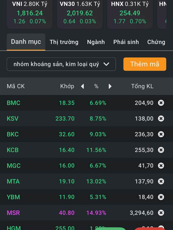Open MSR stock symbol details
Viewport: 173px width, 230px height.
coord(13,213)
